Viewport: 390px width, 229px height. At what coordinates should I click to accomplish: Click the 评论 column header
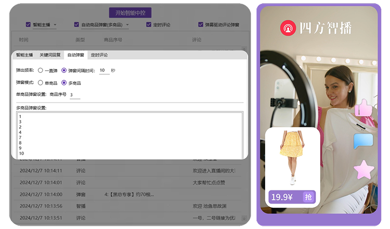click(197, 40)
